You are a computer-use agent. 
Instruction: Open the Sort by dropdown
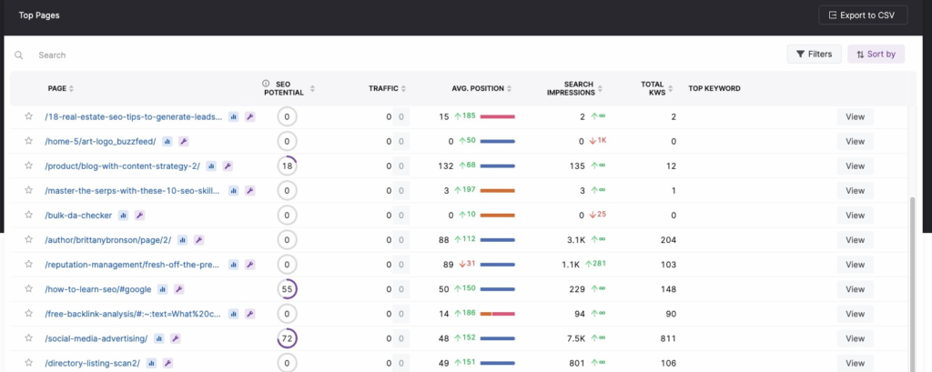tap(875, 55)
